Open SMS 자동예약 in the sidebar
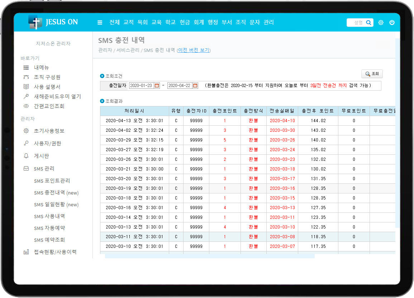 coord(49,228)
